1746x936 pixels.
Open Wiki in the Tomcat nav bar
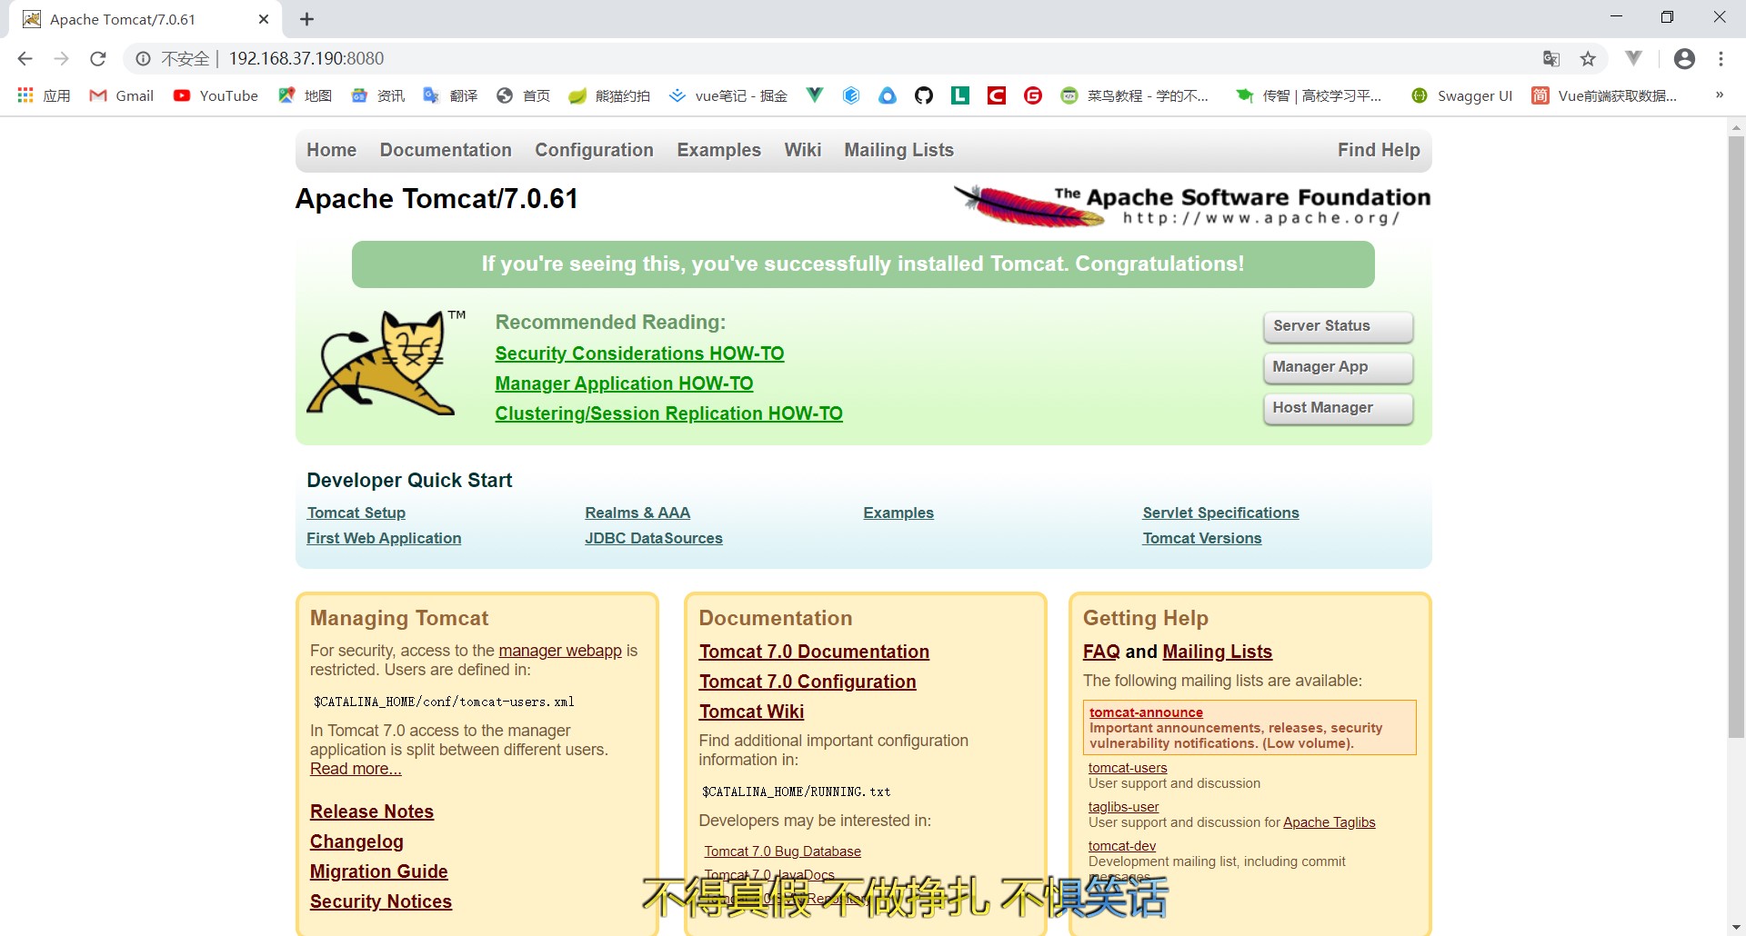point(803,150)
